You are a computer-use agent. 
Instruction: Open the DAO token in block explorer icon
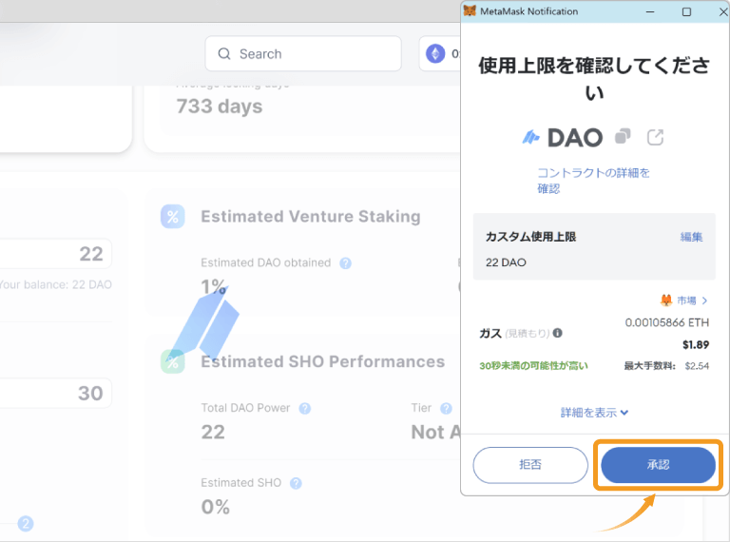pos(656,137)
